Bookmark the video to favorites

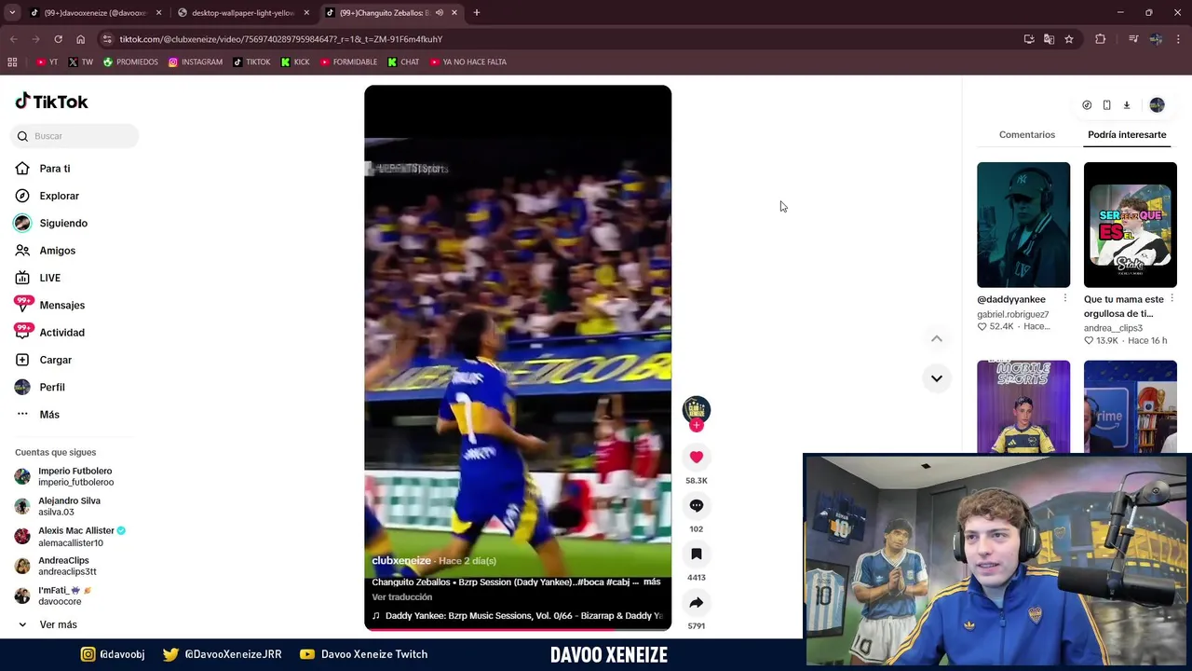coord(697,554)
